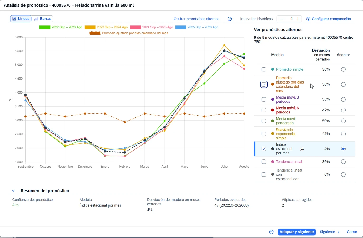Check the Promedio simple model checkbox
The width and height of the screenshot is (363, 238).
tap(264, 69)
